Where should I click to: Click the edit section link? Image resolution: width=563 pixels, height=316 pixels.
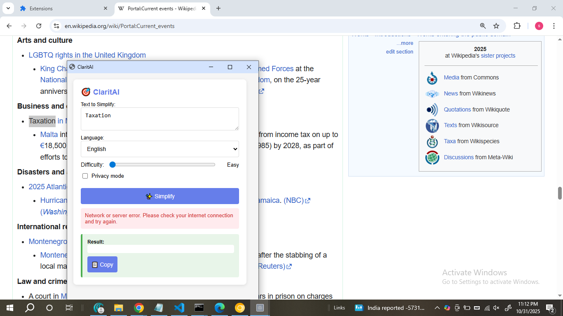(x=399, y=51)
